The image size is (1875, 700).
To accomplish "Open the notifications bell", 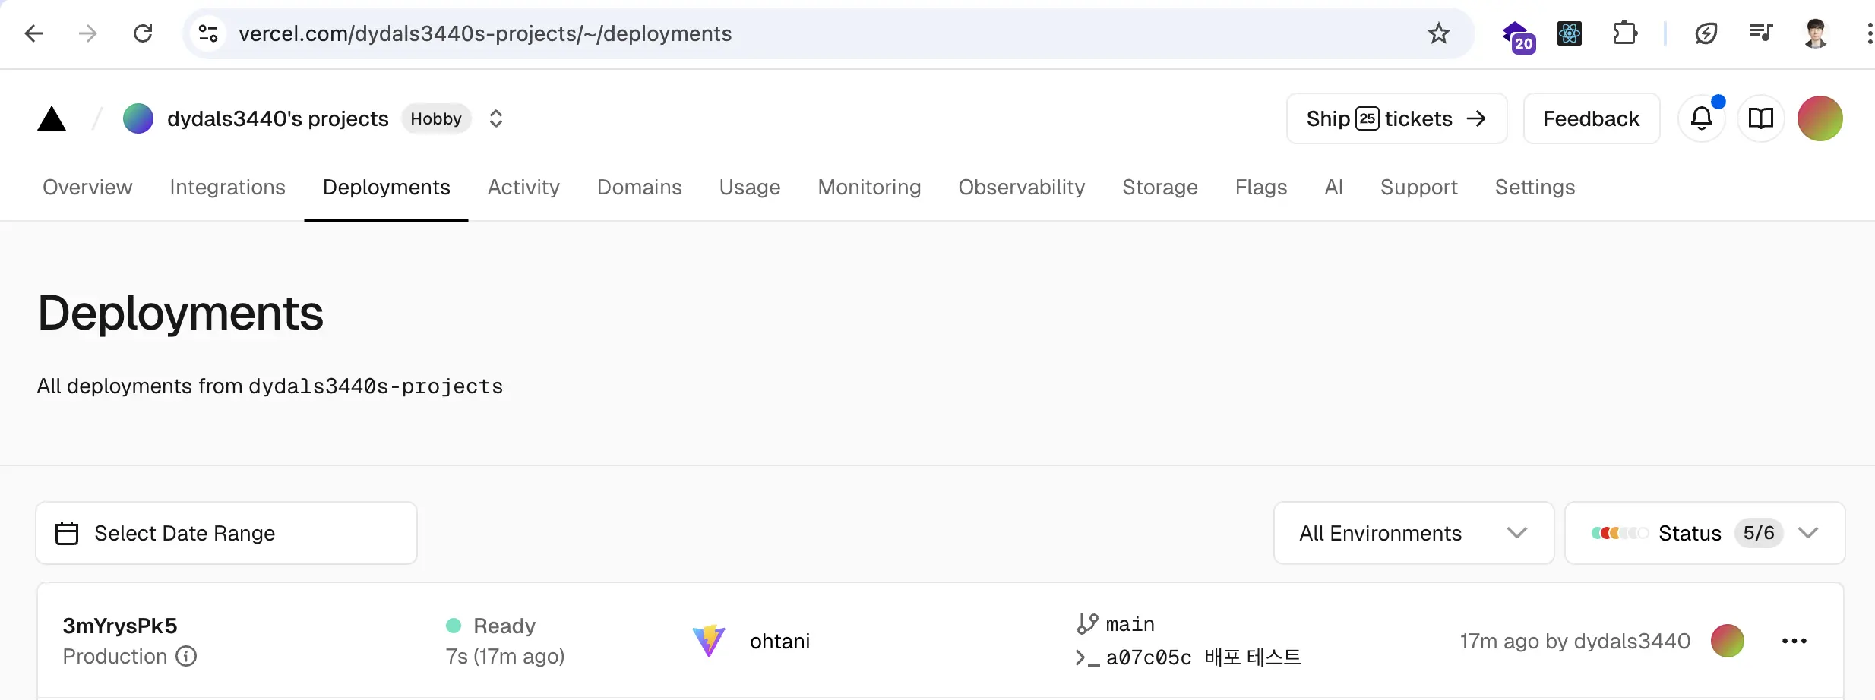I will point(1702,118).
